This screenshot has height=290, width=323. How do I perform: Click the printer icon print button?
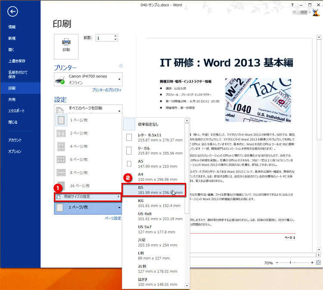(66, 46)
